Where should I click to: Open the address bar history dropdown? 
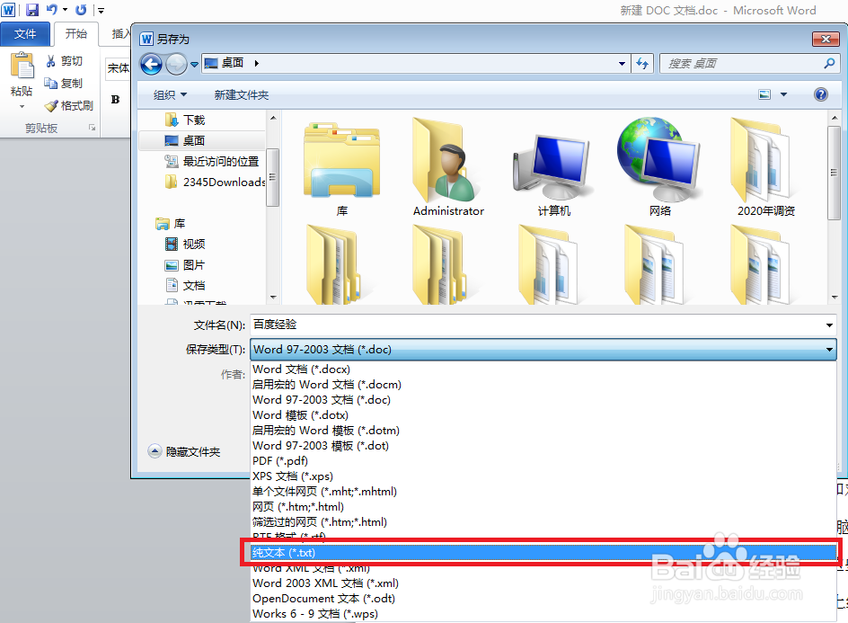622,63
